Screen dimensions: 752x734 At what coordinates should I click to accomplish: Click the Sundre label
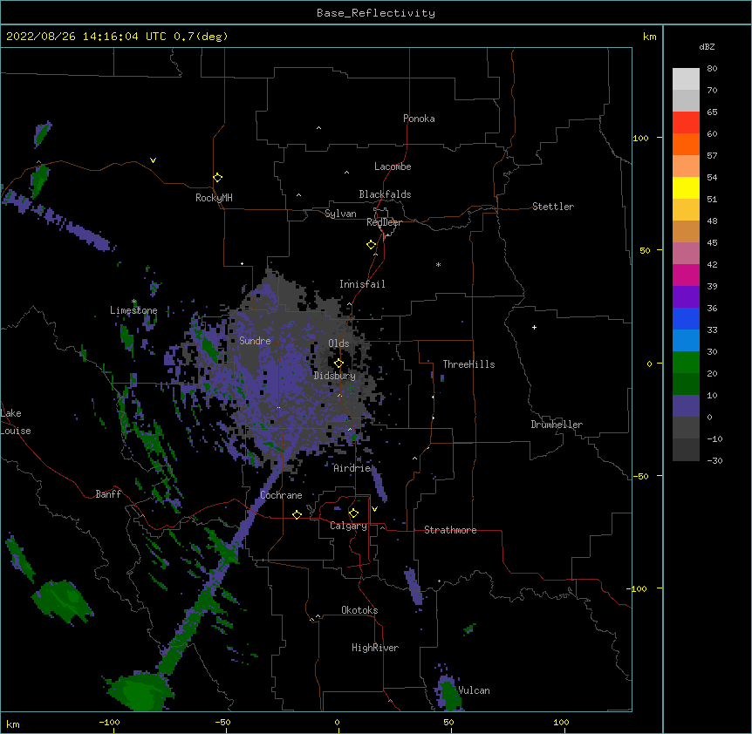[255, 341]
